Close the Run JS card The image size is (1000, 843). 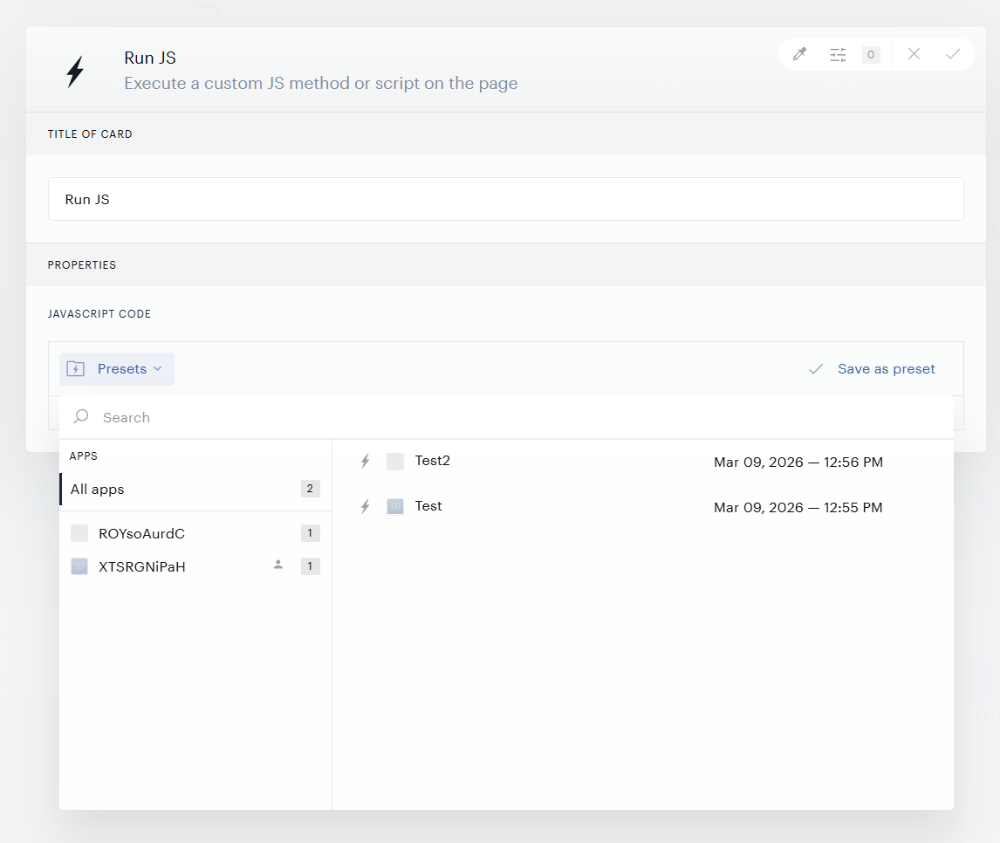[914, 54]
